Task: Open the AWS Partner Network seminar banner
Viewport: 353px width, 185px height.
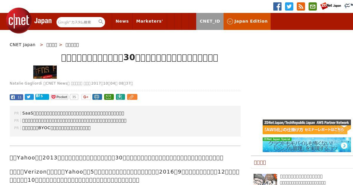Action: pos(307,127)
